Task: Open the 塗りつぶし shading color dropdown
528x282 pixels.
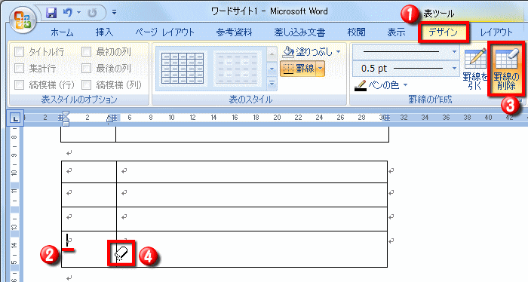Action: [x=338, y=52]
